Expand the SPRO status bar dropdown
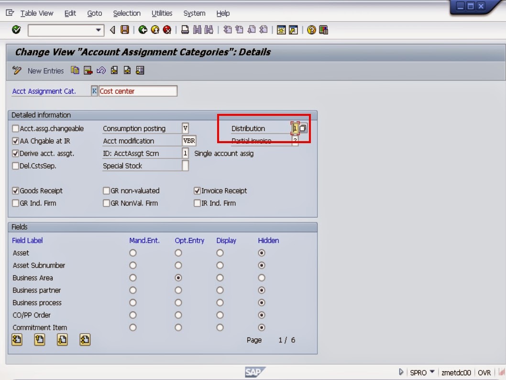Screen dimensions: 506x380 tap(432, 371)
